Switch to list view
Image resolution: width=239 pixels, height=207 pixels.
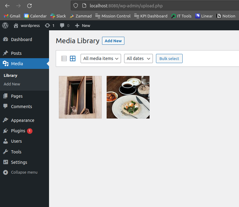pyautogui.click(x=64, y=58)
